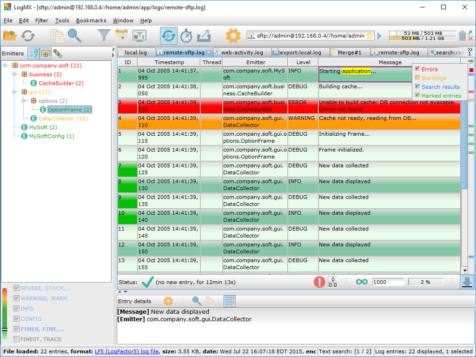Open the stopwatch timer tool
476x357 pixels.
(x=186, y=36)
